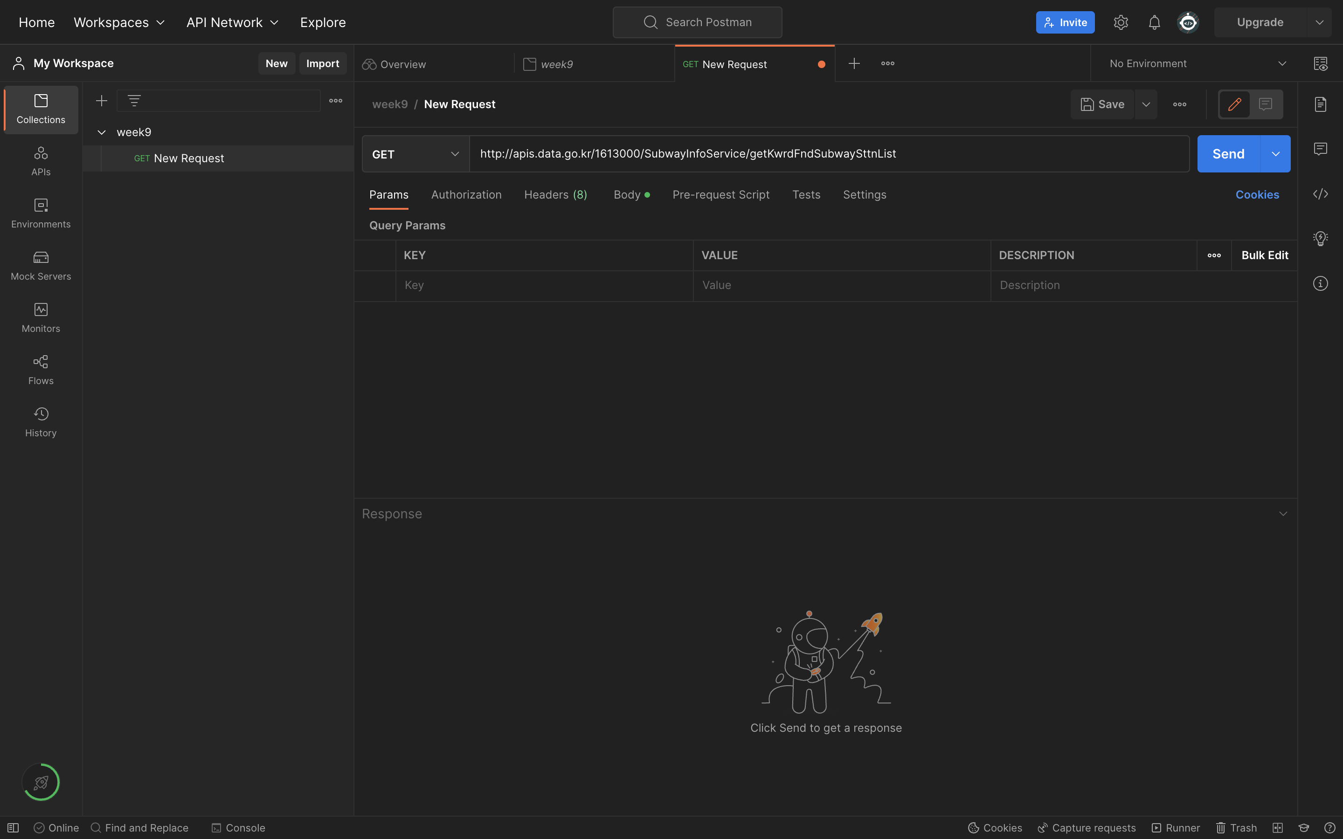The height and width of the screenshot is (839, 1343).
Task: Expand the Upgrade dropdown arrow
Action: pyautogui.click(x=1320, y=22)
